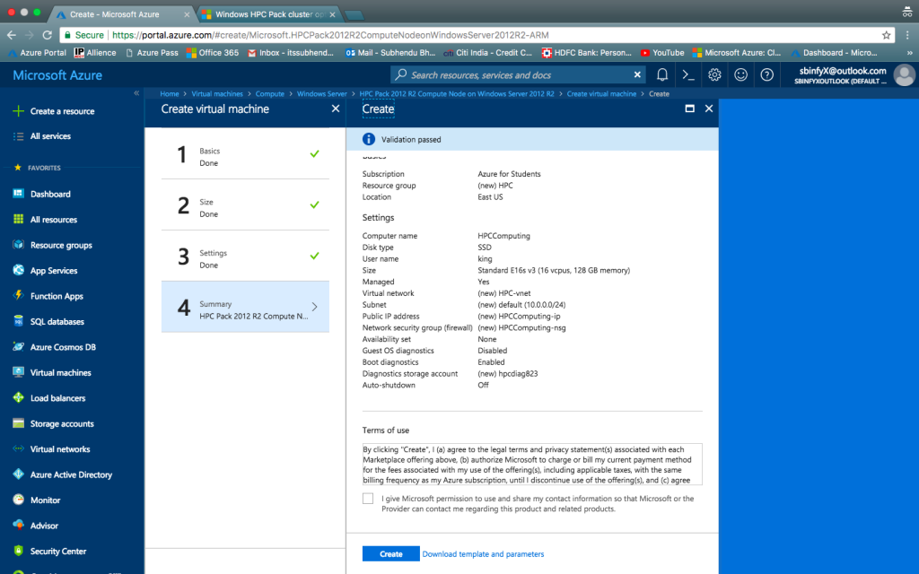Select the App Services globe icon

click(x=18, y=270)
